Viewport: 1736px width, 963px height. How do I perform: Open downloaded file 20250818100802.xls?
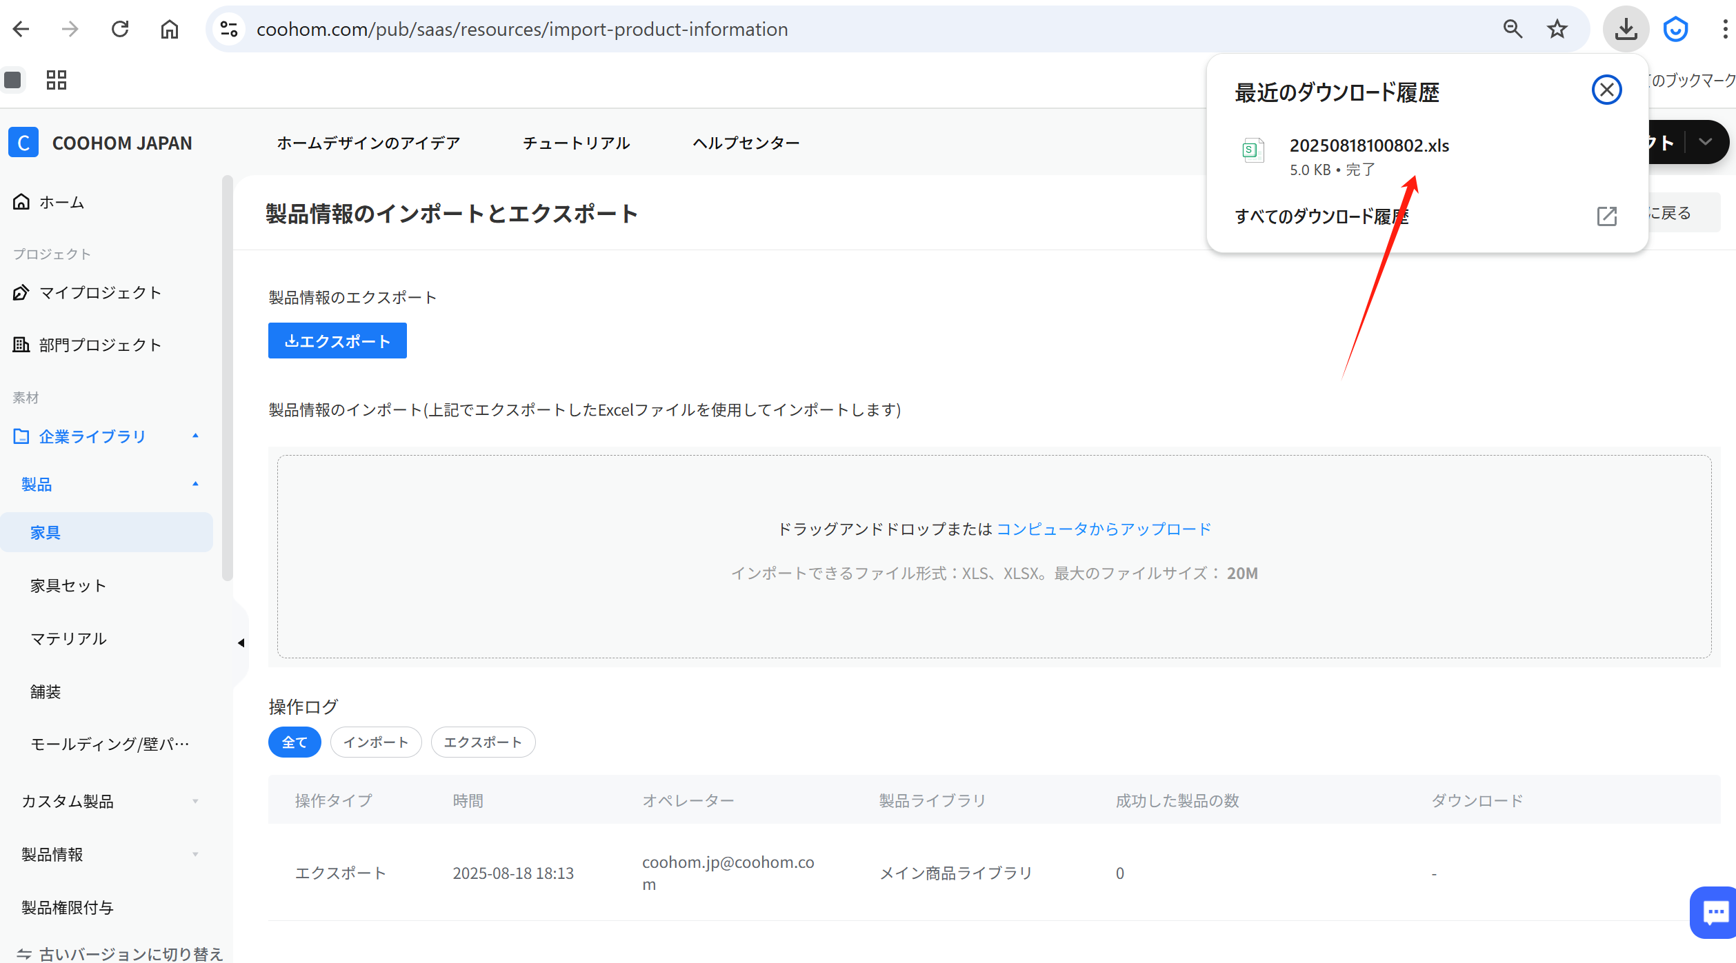1369,145
